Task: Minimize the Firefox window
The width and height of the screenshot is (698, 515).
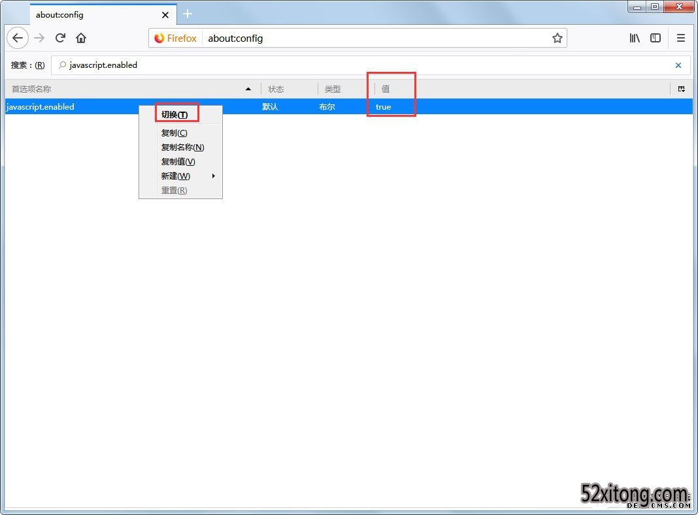Action: (637, 7)
